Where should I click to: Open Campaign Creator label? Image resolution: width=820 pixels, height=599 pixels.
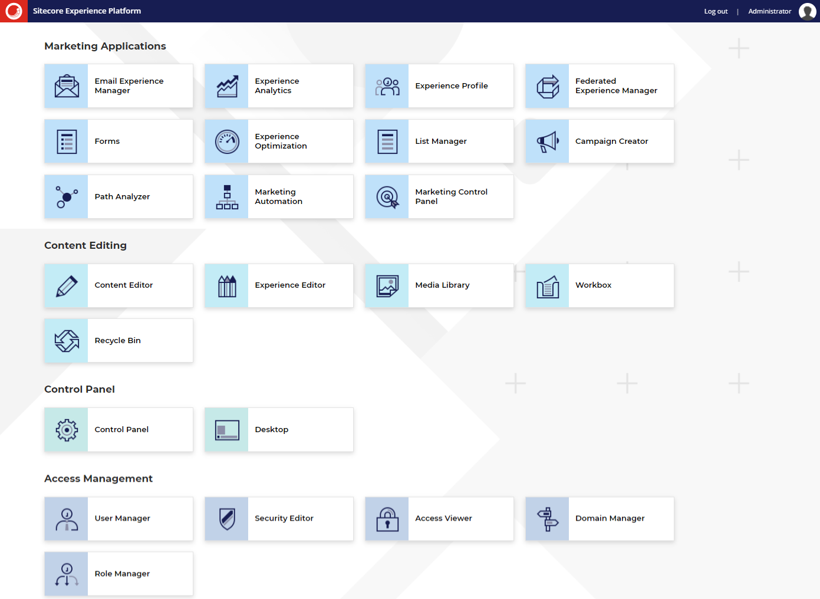[611, 141]
